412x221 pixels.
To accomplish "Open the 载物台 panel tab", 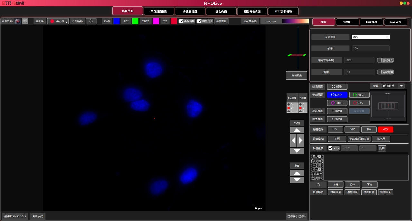I will tap(348, 22).
